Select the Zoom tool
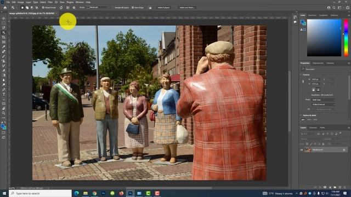The width and height of the screenshot is (351, 197). 4,113
